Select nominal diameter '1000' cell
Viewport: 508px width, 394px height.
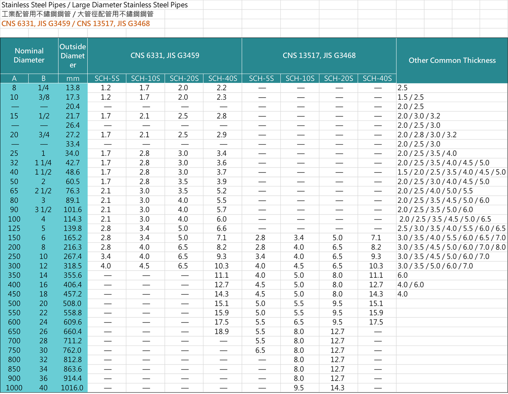point(14,388)
